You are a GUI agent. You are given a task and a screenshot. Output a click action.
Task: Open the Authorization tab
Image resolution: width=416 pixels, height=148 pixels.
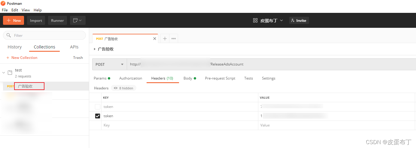pyautogui.click(x=131, y=78)
